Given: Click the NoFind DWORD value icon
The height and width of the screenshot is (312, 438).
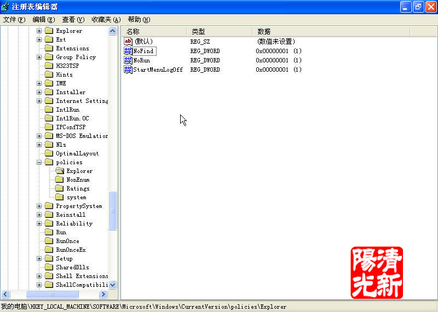Looking at the screenshot, I should 128,51.
